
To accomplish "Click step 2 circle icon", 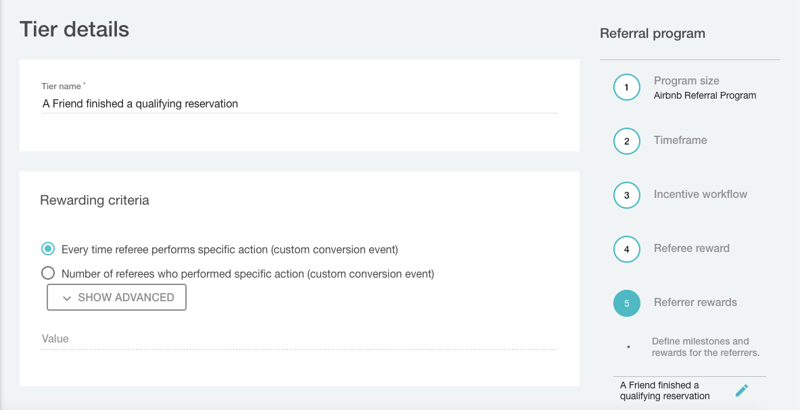I will (x=627, y=141).
